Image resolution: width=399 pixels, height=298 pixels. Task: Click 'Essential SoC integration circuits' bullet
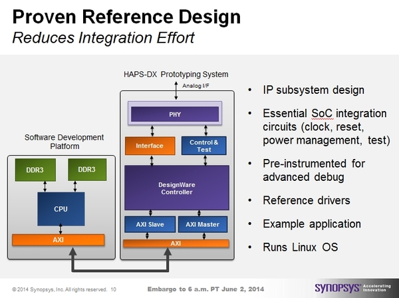pos(327,127)
